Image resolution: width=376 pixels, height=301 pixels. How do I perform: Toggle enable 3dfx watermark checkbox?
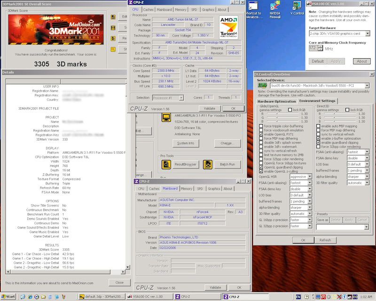pos(261,147)
